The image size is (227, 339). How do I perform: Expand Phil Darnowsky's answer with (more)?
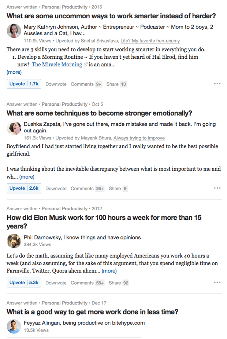tap(109, 271)
